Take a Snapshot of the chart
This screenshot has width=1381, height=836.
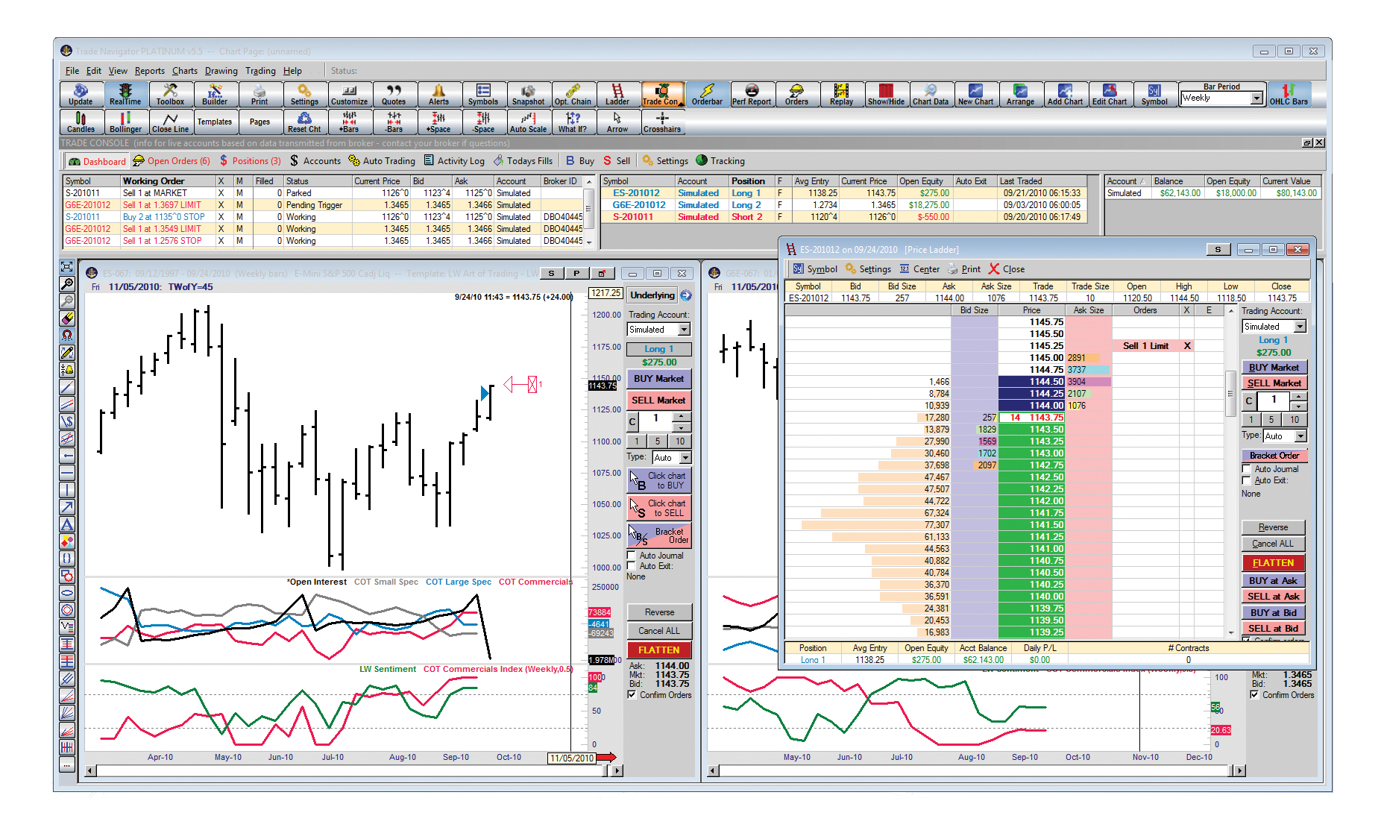click(528, 95)
